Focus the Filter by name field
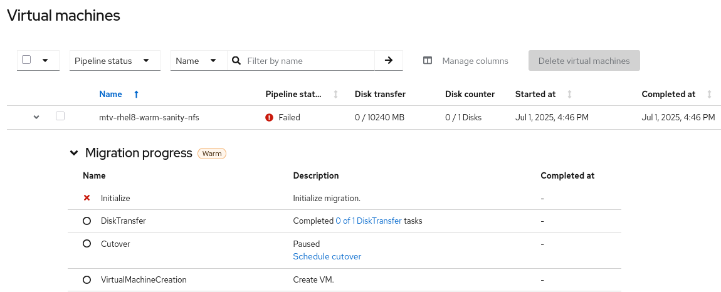721x292 pixels. 307,61
